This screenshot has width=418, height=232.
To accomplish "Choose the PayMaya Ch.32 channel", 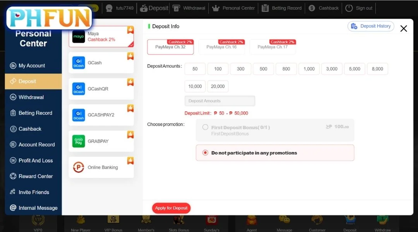I will [170, 47].
